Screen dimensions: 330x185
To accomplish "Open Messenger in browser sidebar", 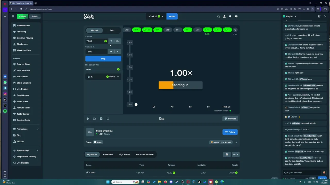I will point(5,77).
